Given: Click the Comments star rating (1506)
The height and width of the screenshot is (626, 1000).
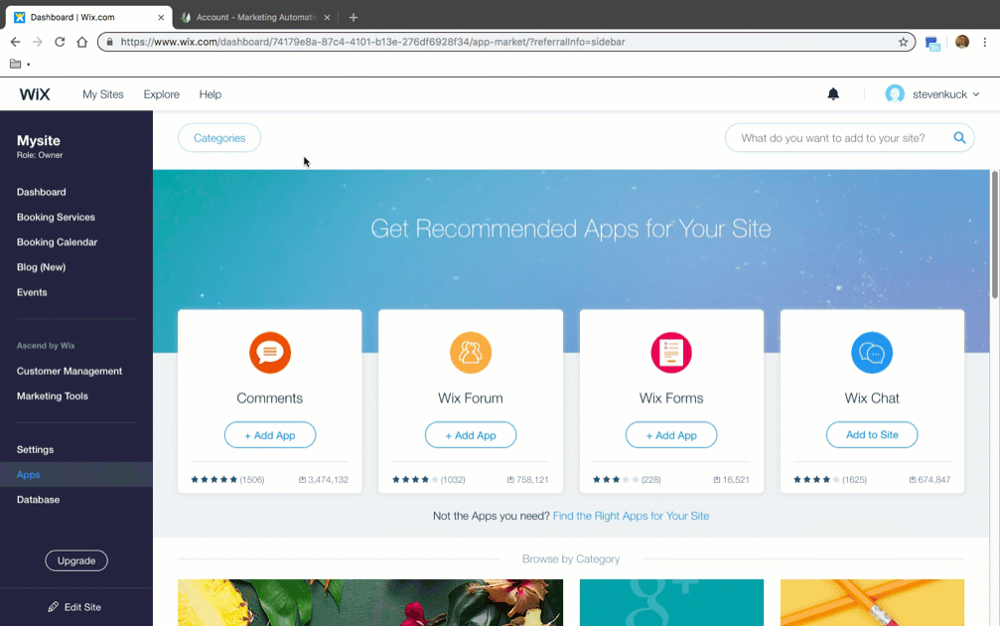Looking at the screenshot, I should pyautogui.click(x=227, y=480).
